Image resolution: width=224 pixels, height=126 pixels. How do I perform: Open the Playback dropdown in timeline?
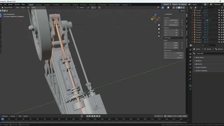(6, 116)
